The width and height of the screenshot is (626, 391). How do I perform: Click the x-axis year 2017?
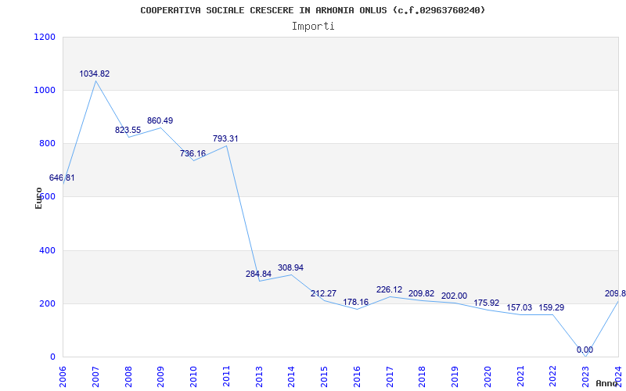[x=390, y=377]
